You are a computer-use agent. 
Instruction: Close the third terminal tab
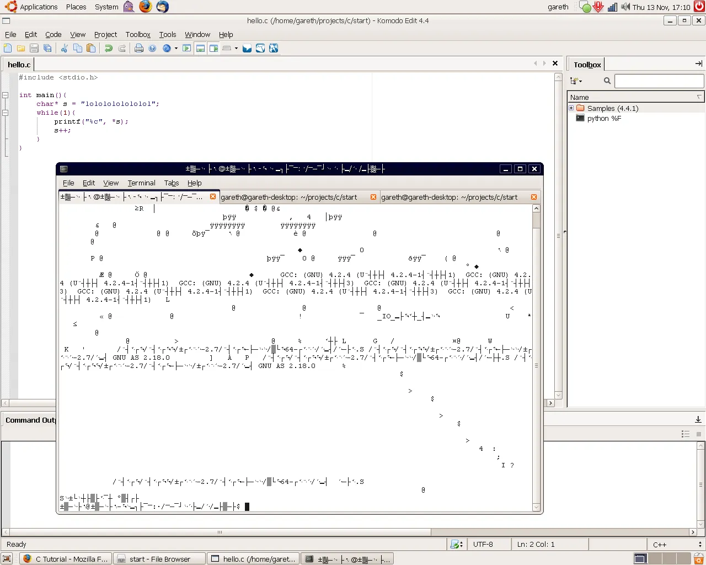534,197
